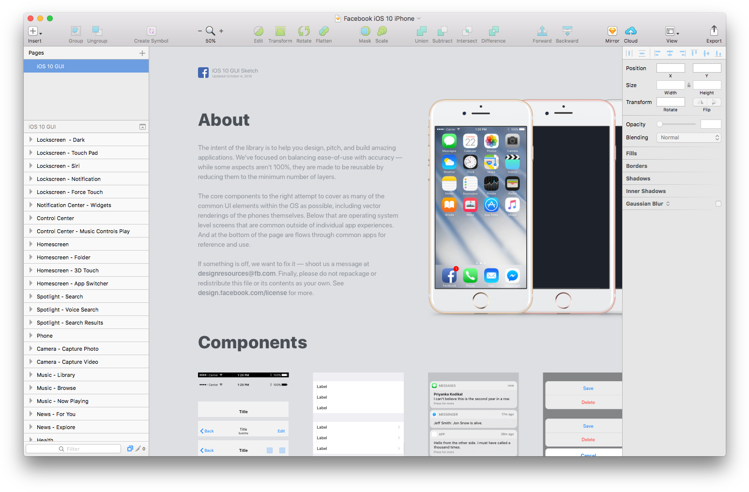This screenshot has height=492, width=749.
Task: Apply the Mask tool
Action: (x=365, y=31)
